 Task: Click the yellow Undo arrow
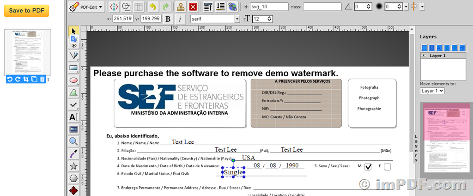tap(153, 6)
